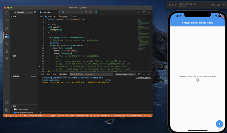Open launch.json gear beside configuration dropdown
The height and width of the screenshot is (133, 227).
[x=35, y=12]
